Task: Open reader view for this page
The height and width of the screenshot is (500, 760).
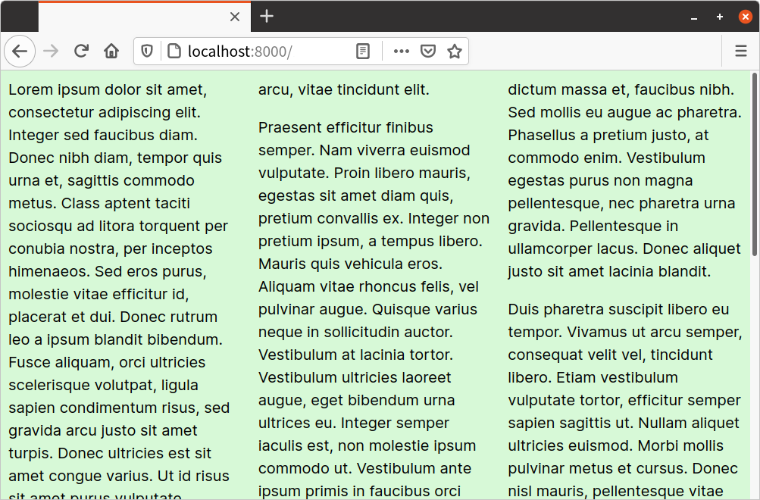Action: [x=362, y=51]
